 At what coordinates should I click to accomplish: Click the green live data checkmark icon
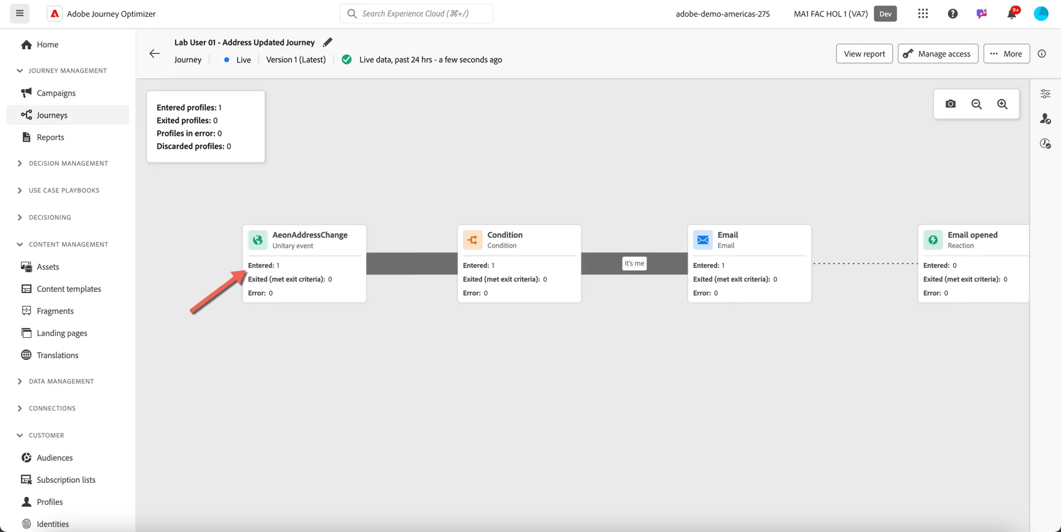coord(347,60)
